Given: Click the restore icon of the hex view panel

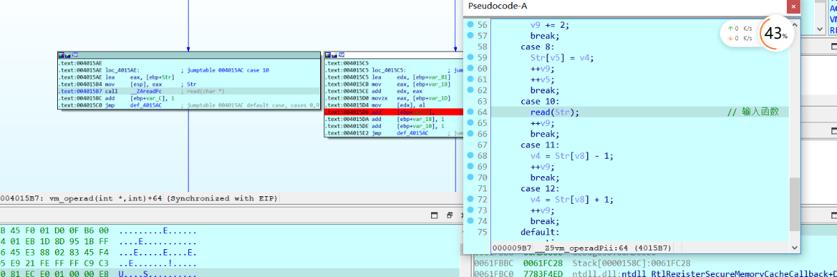Looking at the screenshot, I should (449, 215).
